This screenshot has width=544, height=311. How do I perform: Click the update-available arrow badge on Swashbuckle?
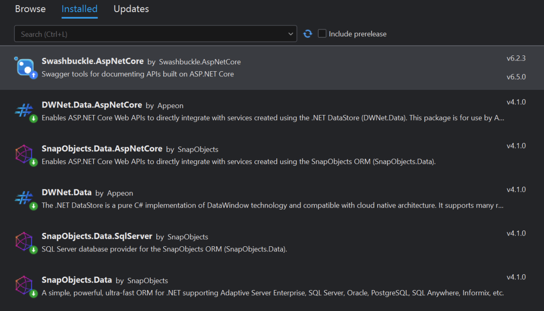34,75
